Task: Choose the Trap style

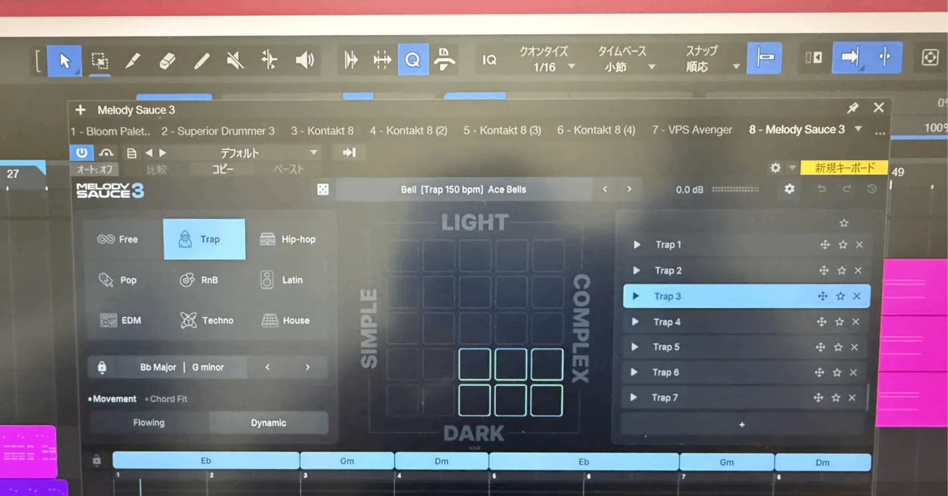Action: (x=204, y=239)
